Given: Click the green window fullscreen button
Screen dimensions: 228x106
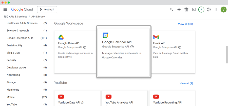Looking at the screenshot, I should pyautogui.click(x=9, y=3).
